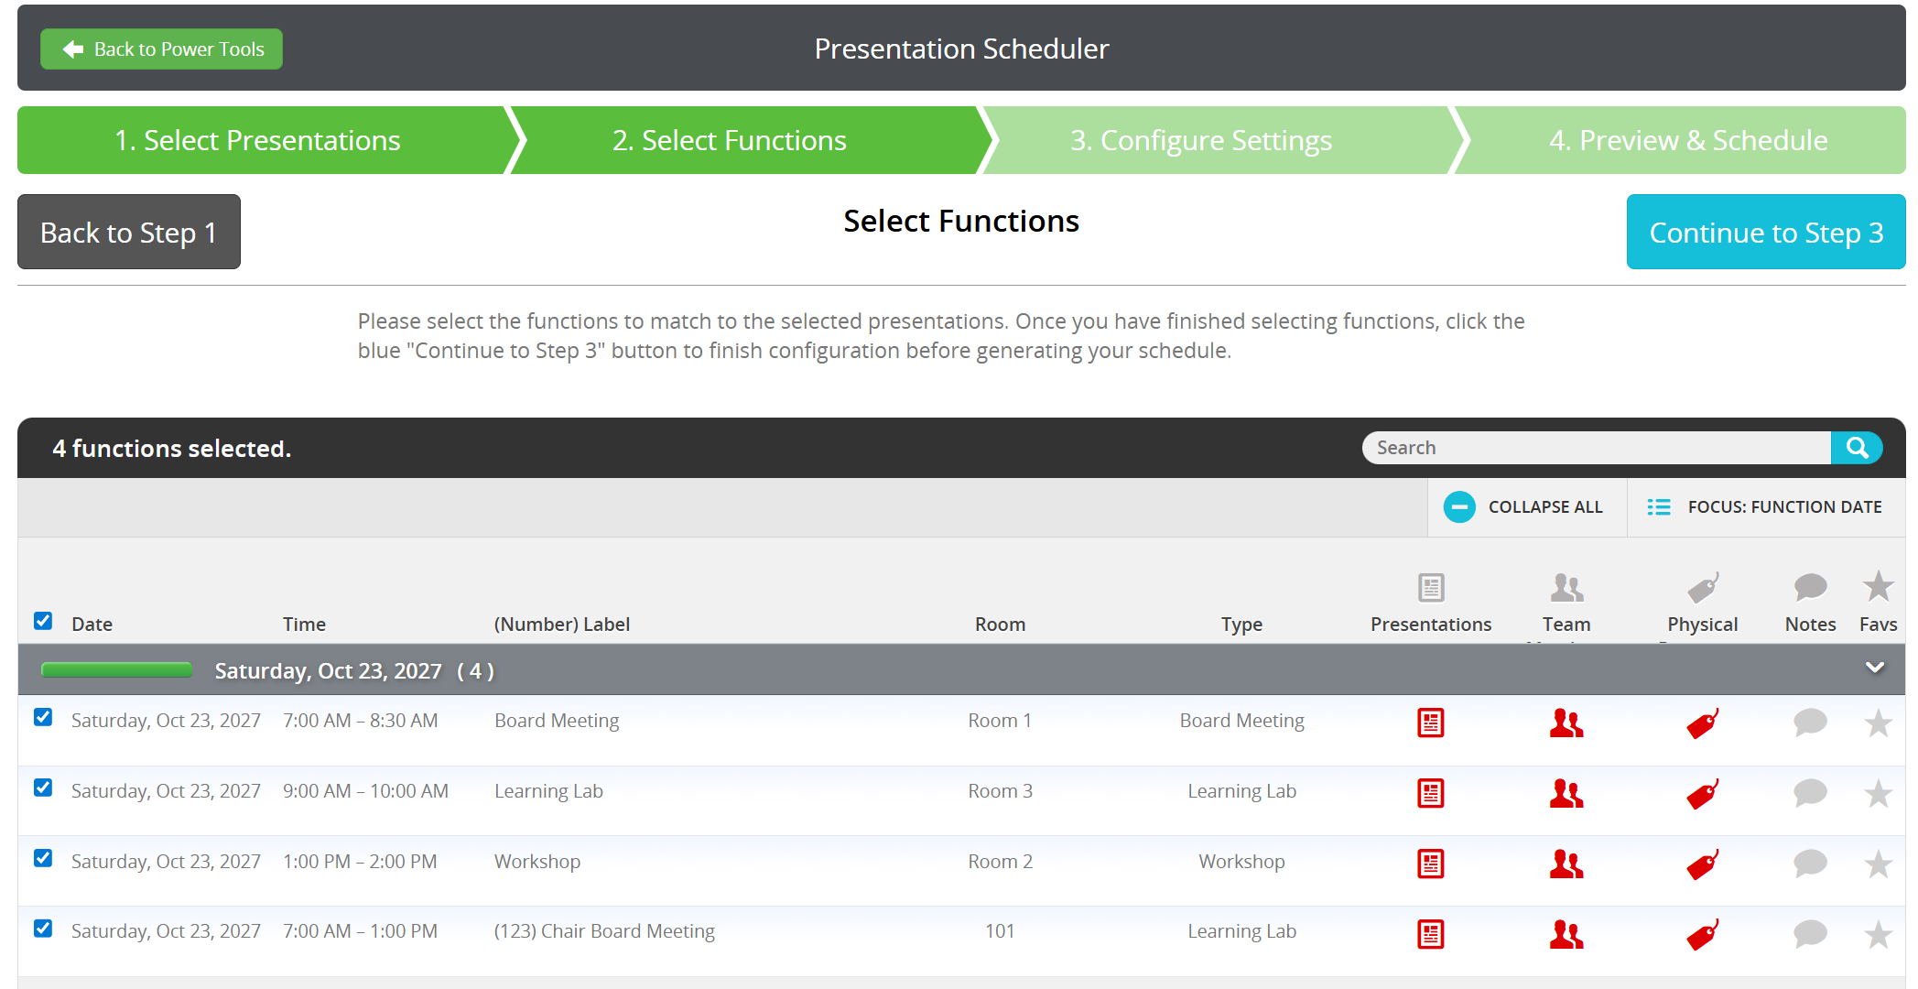Click Collapse All button

(x=1524, y=506)
